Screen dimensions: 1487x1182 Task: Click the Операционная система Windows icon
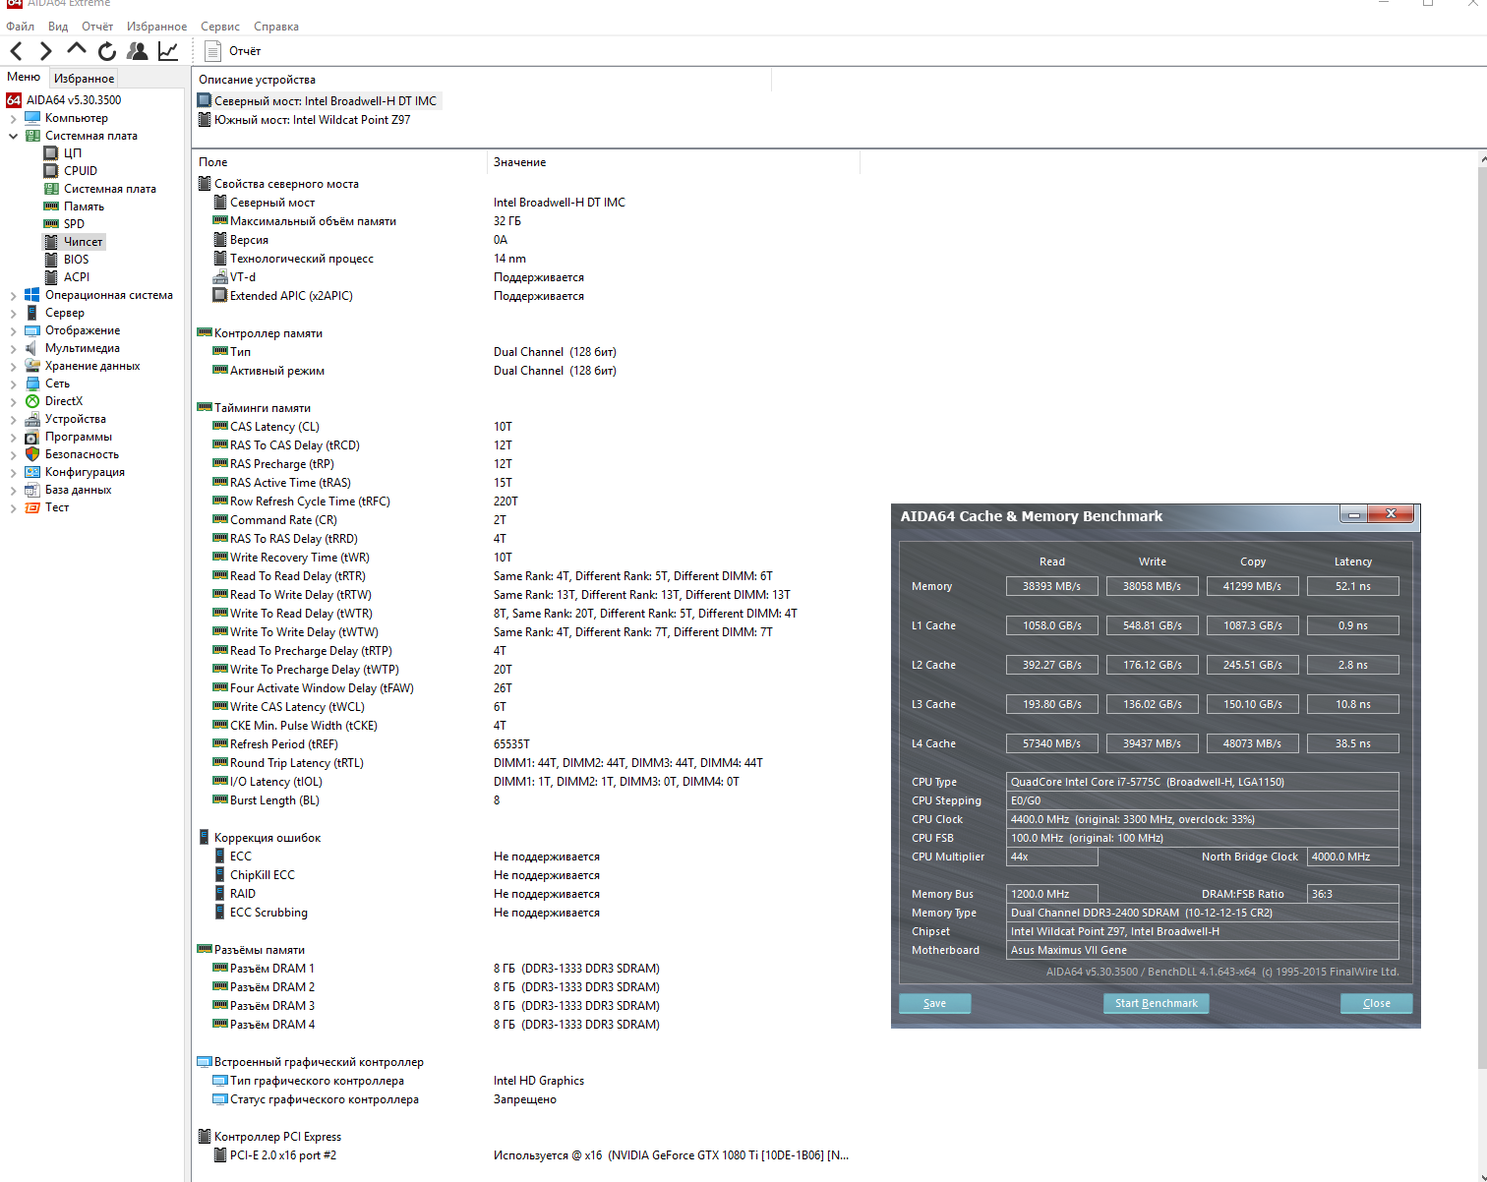pyautogui.click(x=32, y=295)
